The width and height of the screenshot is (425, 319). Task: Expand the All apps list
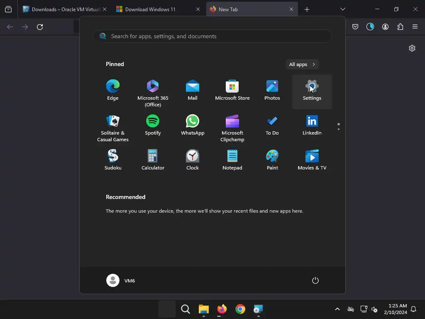(x=302, y=64)
